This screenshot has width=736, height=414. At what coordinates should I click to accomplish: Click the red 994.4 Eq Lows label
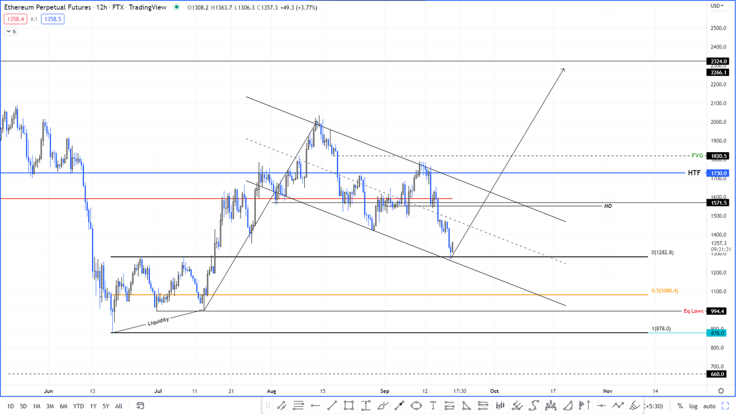[718, 311]
